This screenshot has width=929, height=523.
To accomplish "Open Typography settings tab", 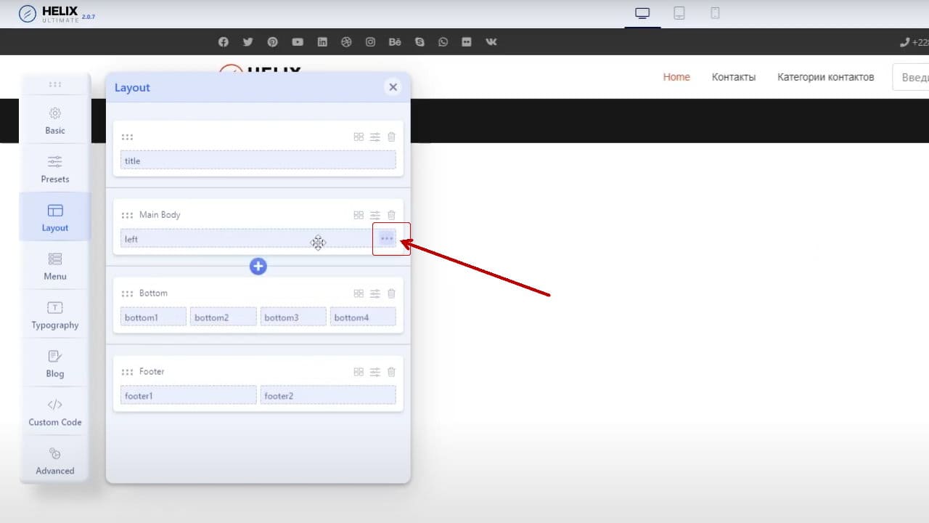I will click(x=55, y=315).
